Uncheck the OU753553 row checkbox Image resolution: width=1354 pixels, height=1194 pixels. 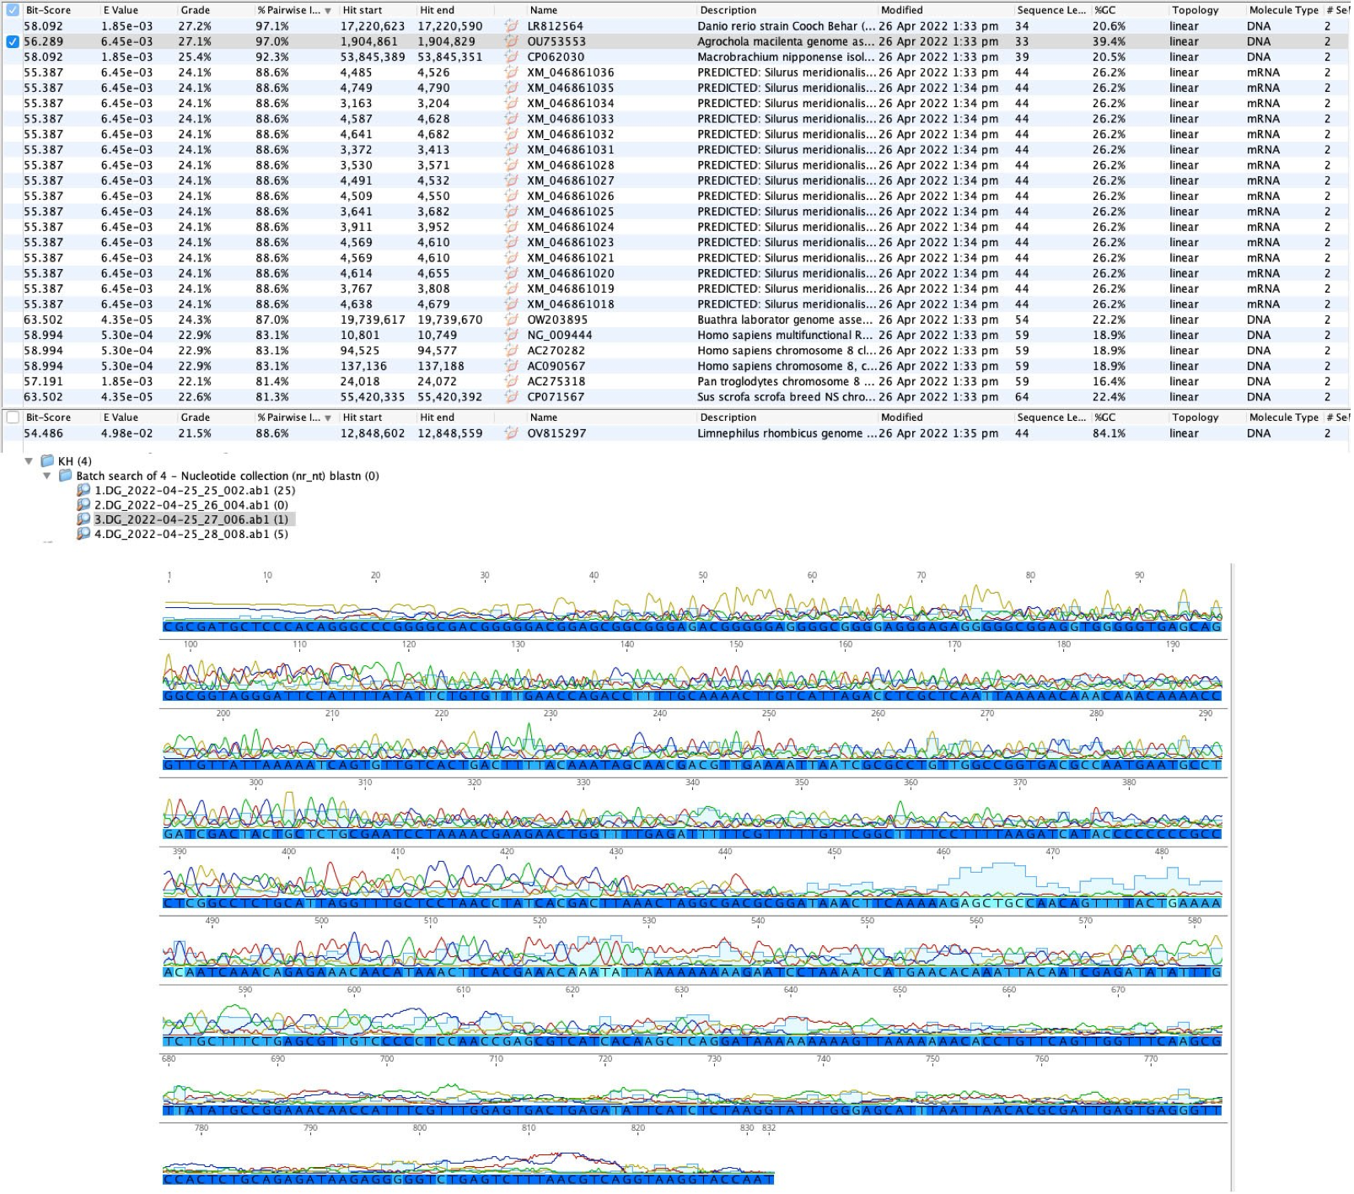(13, 41)
